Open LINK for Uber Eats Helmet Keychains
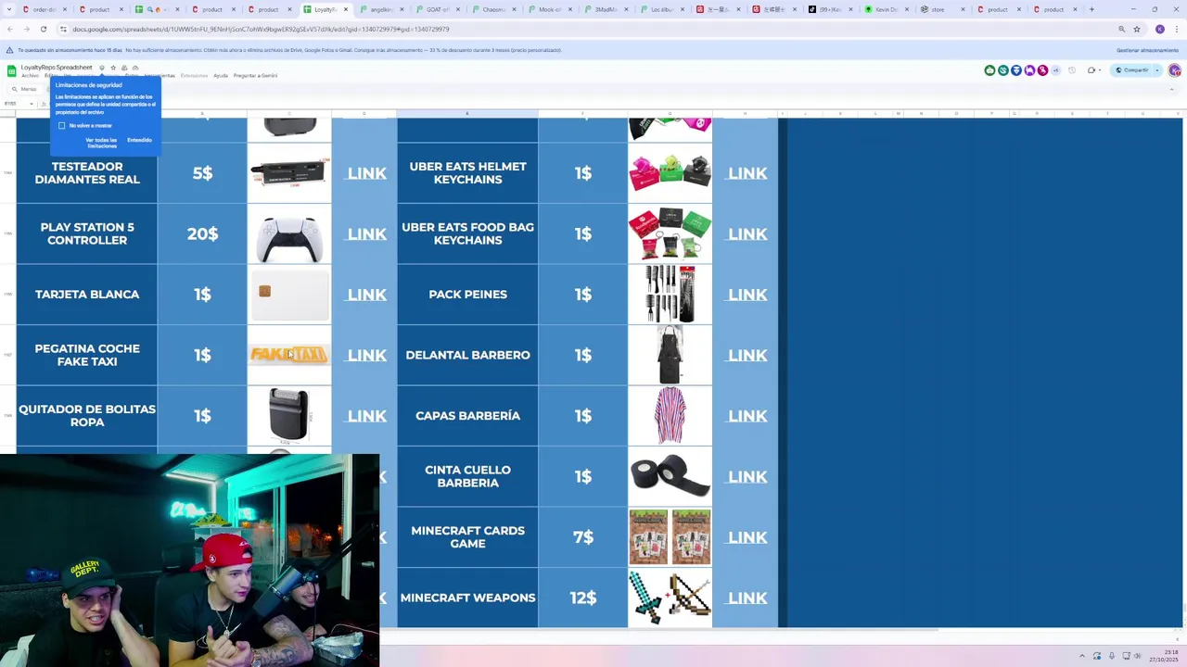1187x667 pixels. tap(747, 173)
